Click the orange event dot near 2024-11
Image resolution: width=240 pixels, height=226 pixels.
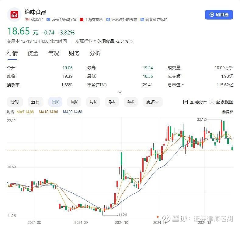coord(158,217)
